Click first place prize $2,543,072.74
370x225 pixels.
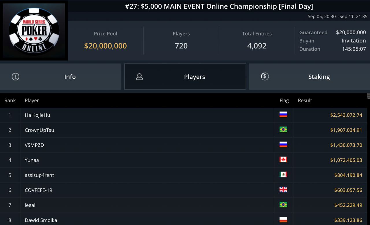(346, 115)
